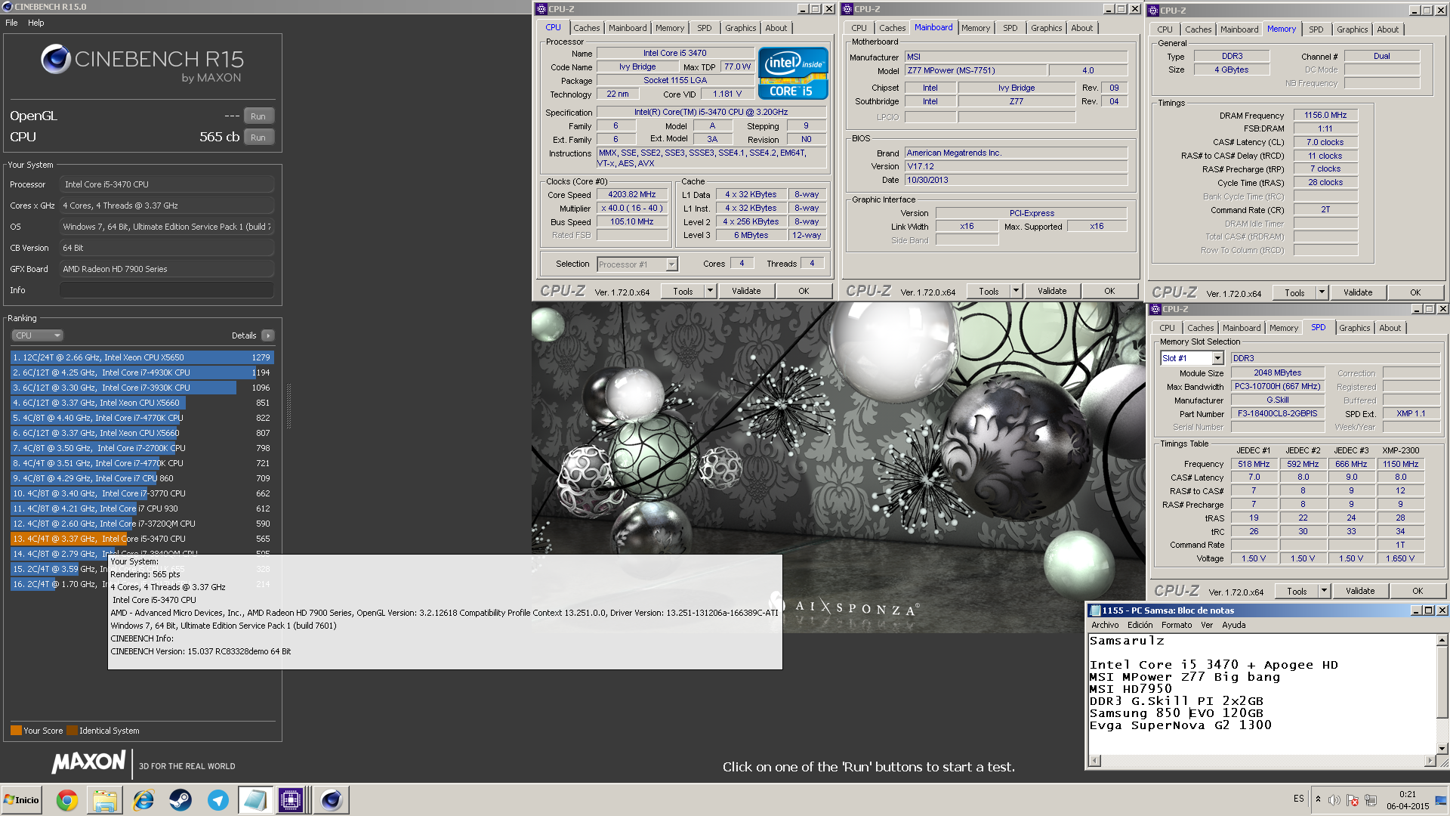This screenshot has width=1450, height=816.
Task: Switch to the CPU-Z taskbar button
Action: point(292,800)
